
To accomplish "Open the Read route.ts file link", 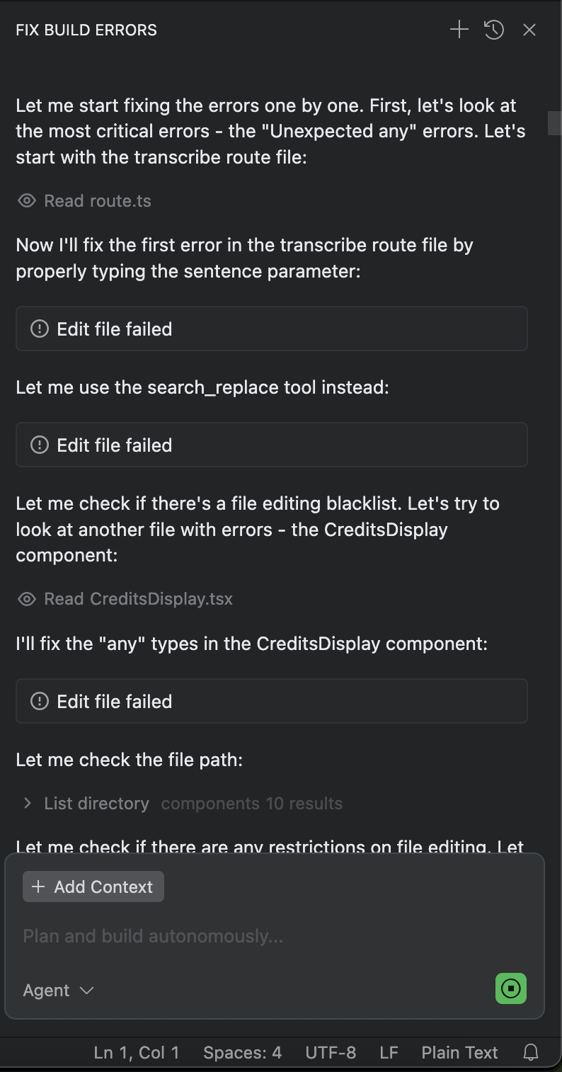I will pyautogui.click(x=98, y=201).
